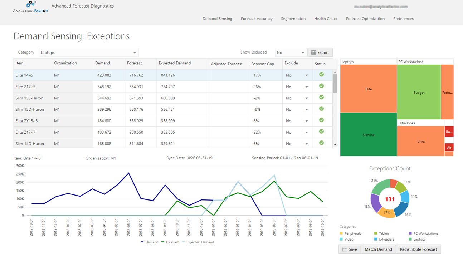Click the Export button

320,53
